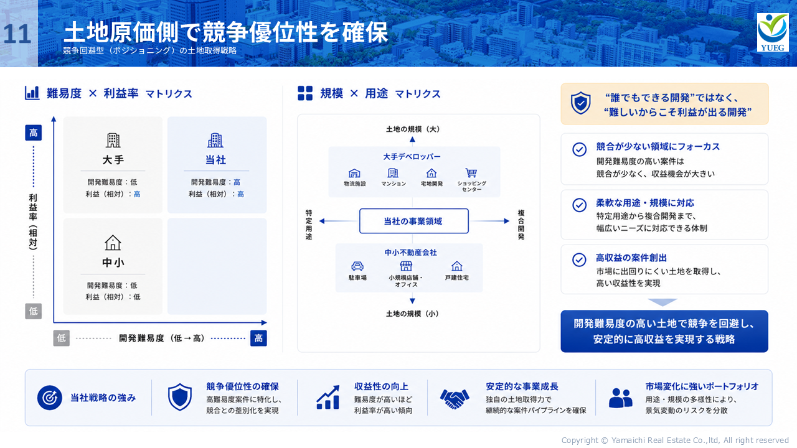Image resolution: width=797 pixels, height=448 pixels.
Task: Click the house icon above 中小
Action: [x=113, y=243]
